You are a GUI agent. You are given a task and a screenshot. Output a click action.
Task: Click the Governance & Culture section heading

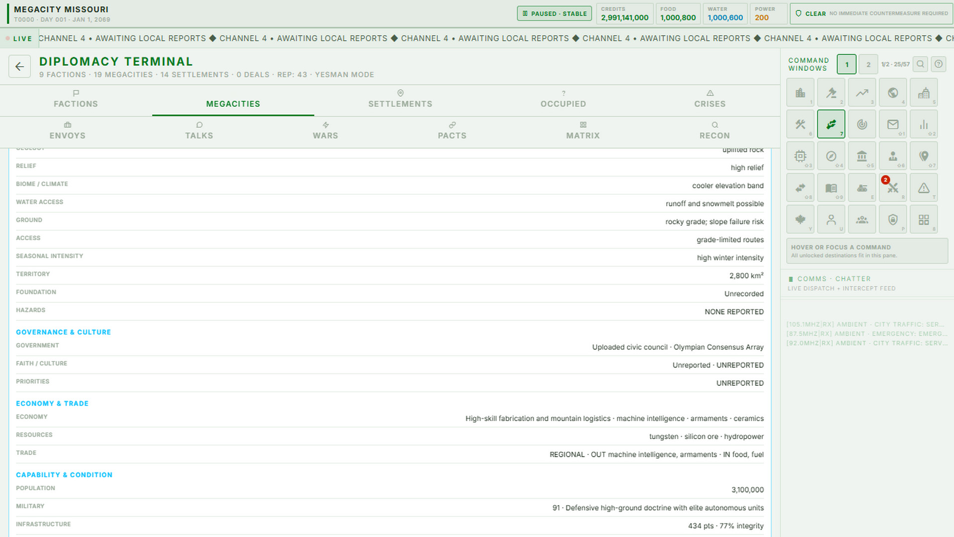click(63, 332)
